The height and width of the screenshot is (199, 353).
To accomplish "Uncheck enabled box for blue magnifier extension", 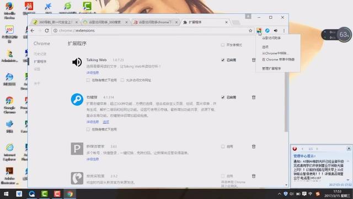I will 223,97.
